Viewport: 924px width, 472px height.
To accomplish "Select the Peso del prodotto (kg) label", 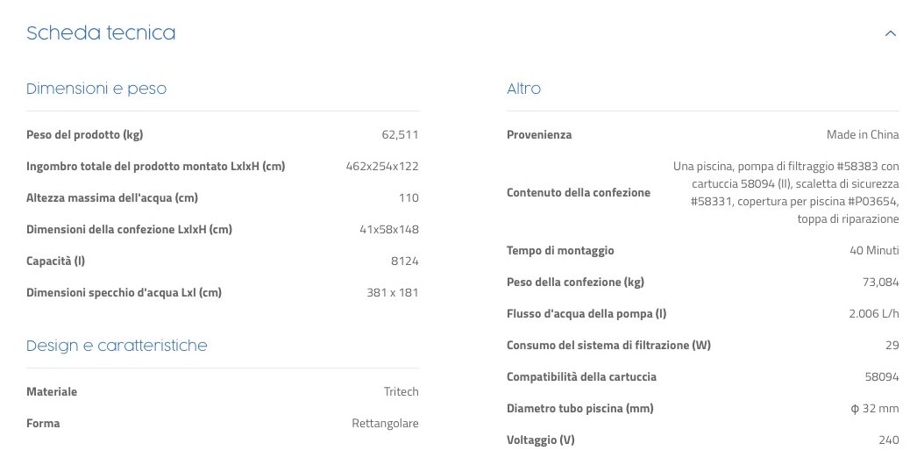I will click(x=84, y=135).
